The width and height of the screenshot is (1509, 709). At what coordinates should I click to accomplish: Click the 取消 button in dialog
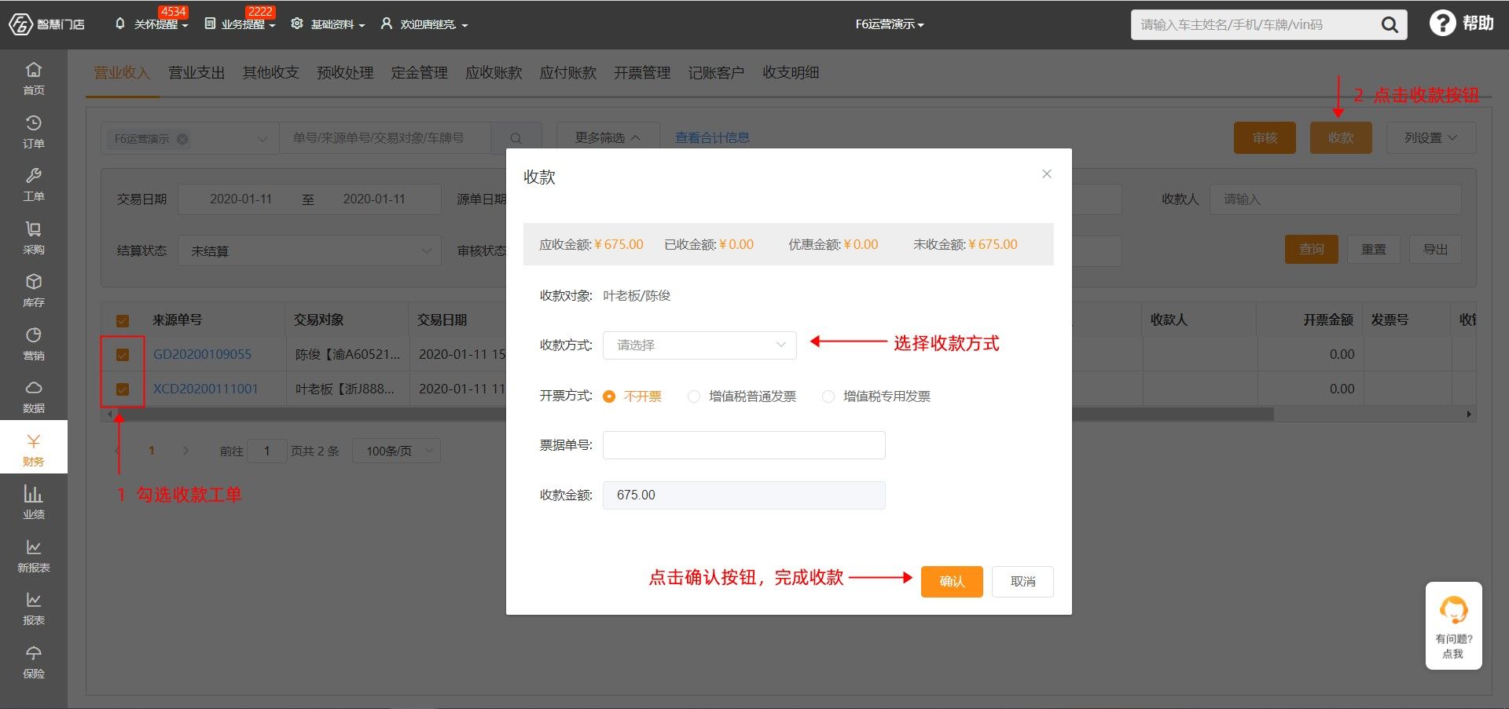click(1023, 582)
